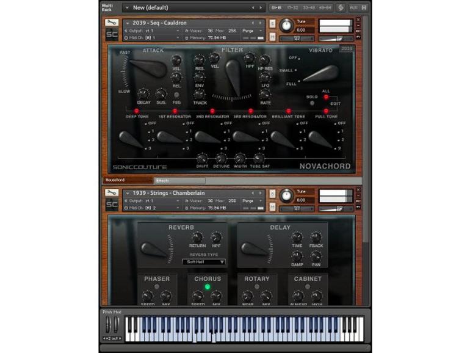Click the reverb RETURN knob
The height and width of the screenshot is (353, 470).
(x=197, y=237)
